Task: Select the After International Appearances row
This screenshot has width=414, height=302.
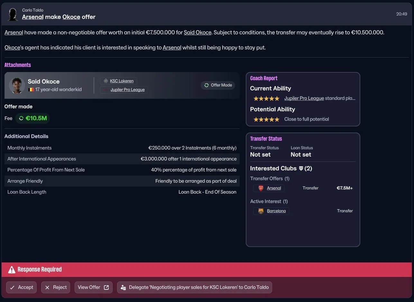Action: click(x=122, y=159)
